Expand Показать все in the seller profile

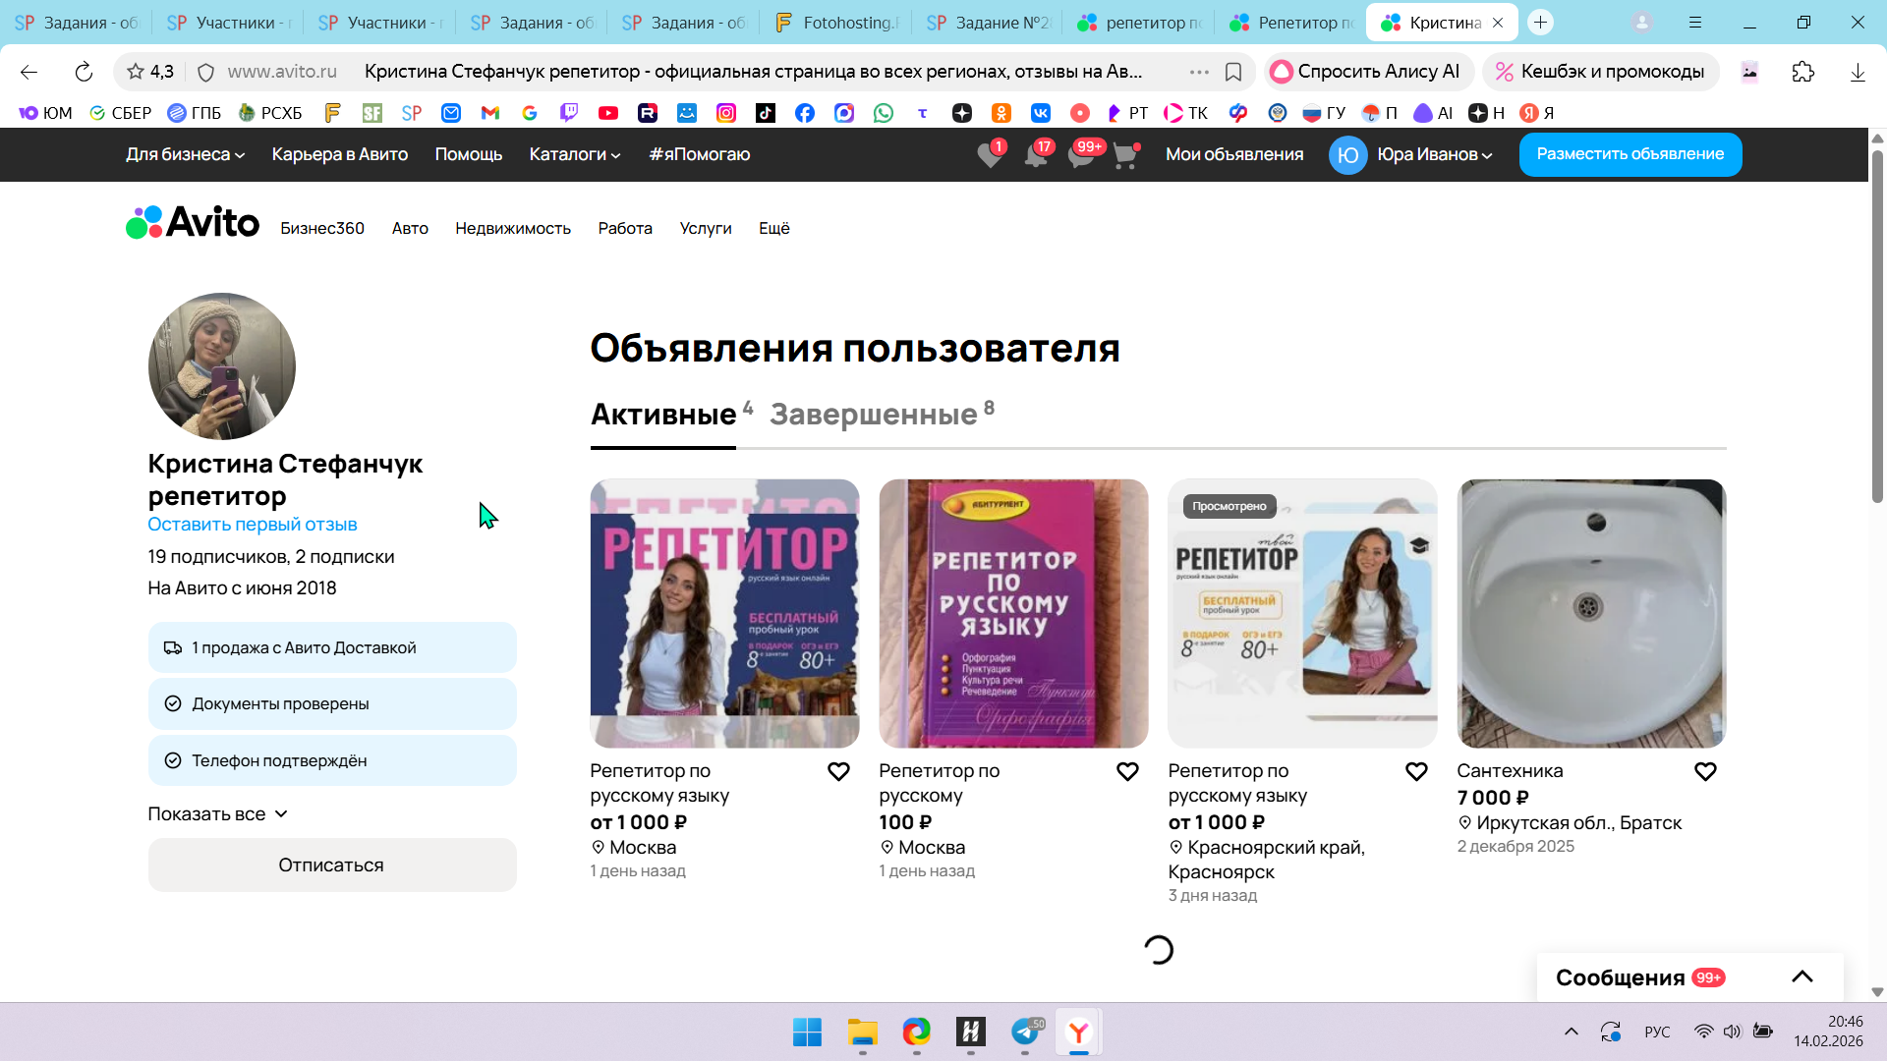point(217,813)
